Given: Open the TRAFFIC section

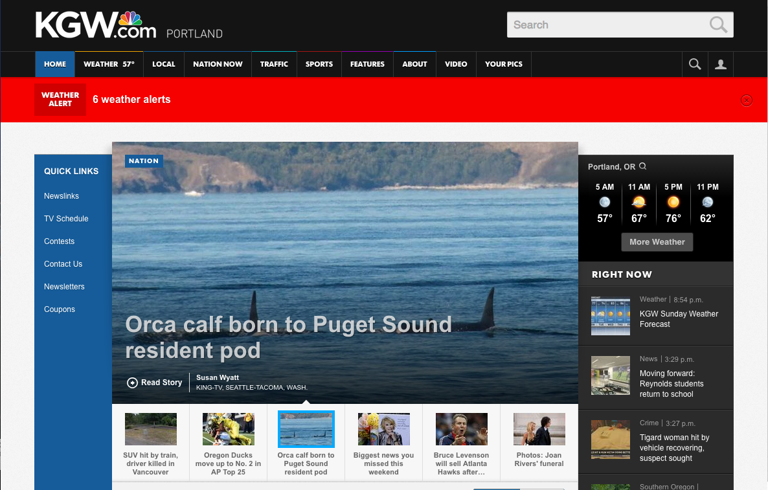Looking at the screenshot, I should (x=274, y=64).
